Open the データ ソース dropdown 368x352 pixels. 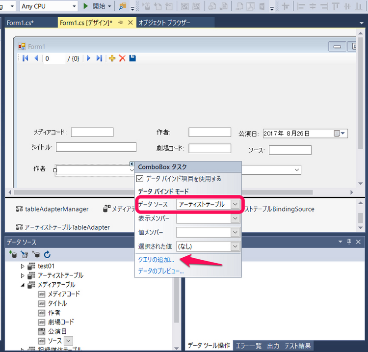tap(235, 204)
